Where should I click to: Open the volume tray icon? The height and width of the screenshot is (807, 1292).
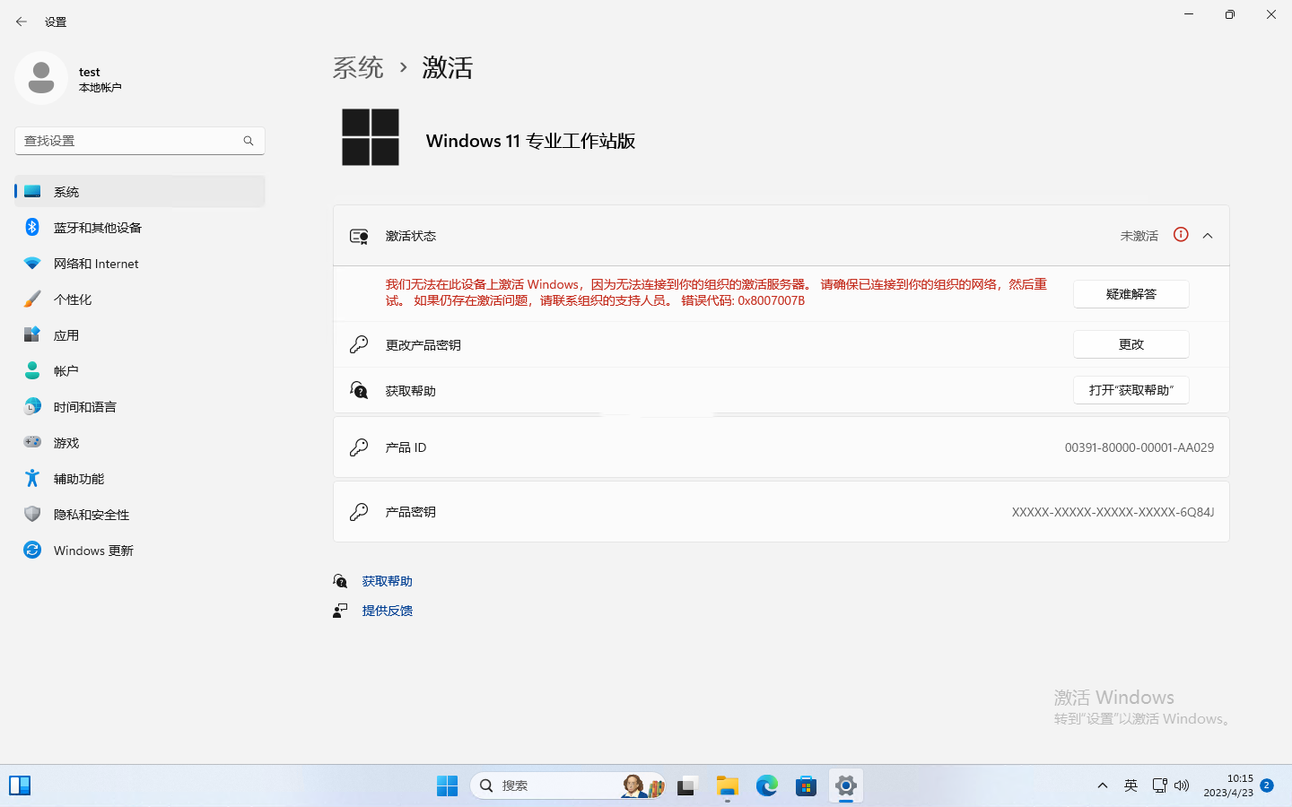[x=1182, y=785]
